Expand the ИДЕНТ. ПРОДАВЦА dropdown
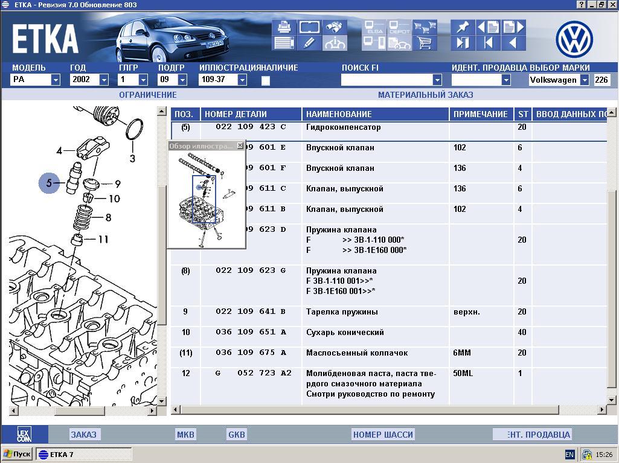 [x=506, y=80]
